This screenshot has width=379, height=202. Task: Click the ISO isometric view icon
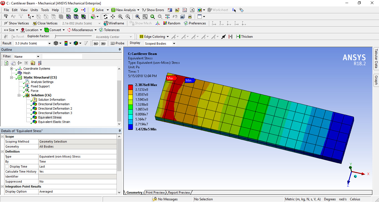(167, 17)
